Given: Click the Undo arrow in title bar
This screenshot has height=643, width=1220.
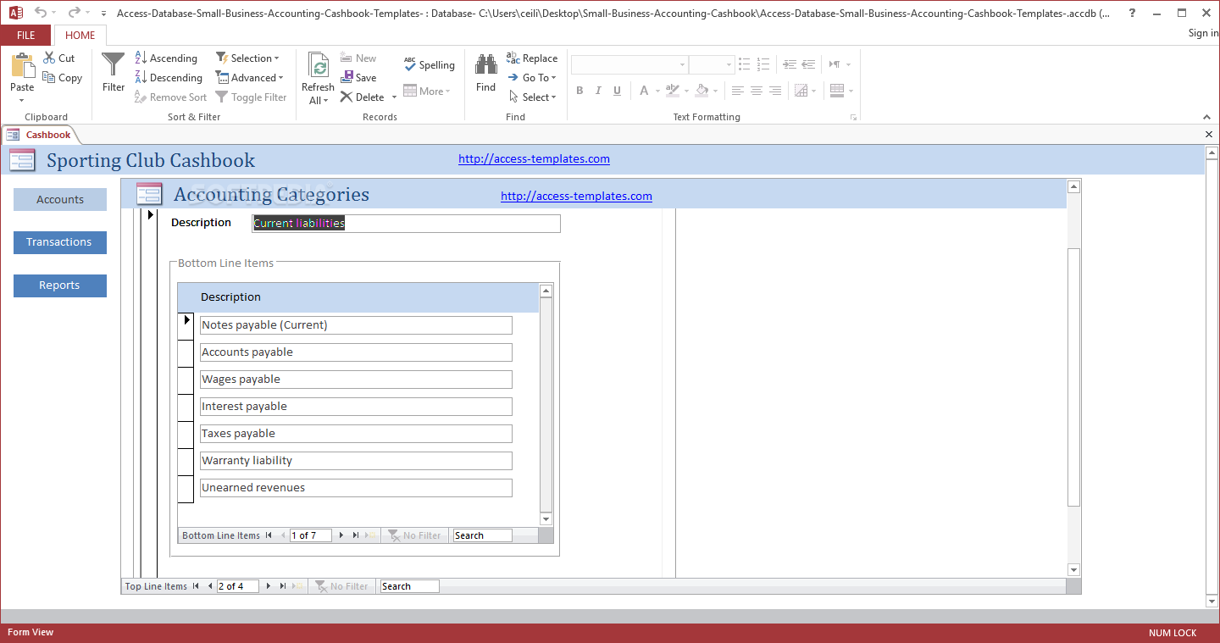Looking at the screenshot, I should 41,13.
